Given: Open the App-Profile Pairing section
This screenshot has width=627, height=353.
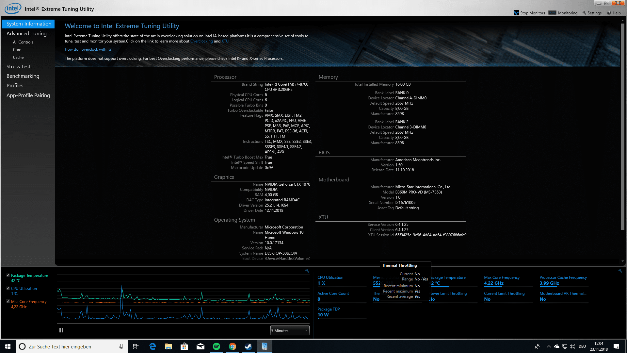Looking at the screenshot, I should (28, 95).
